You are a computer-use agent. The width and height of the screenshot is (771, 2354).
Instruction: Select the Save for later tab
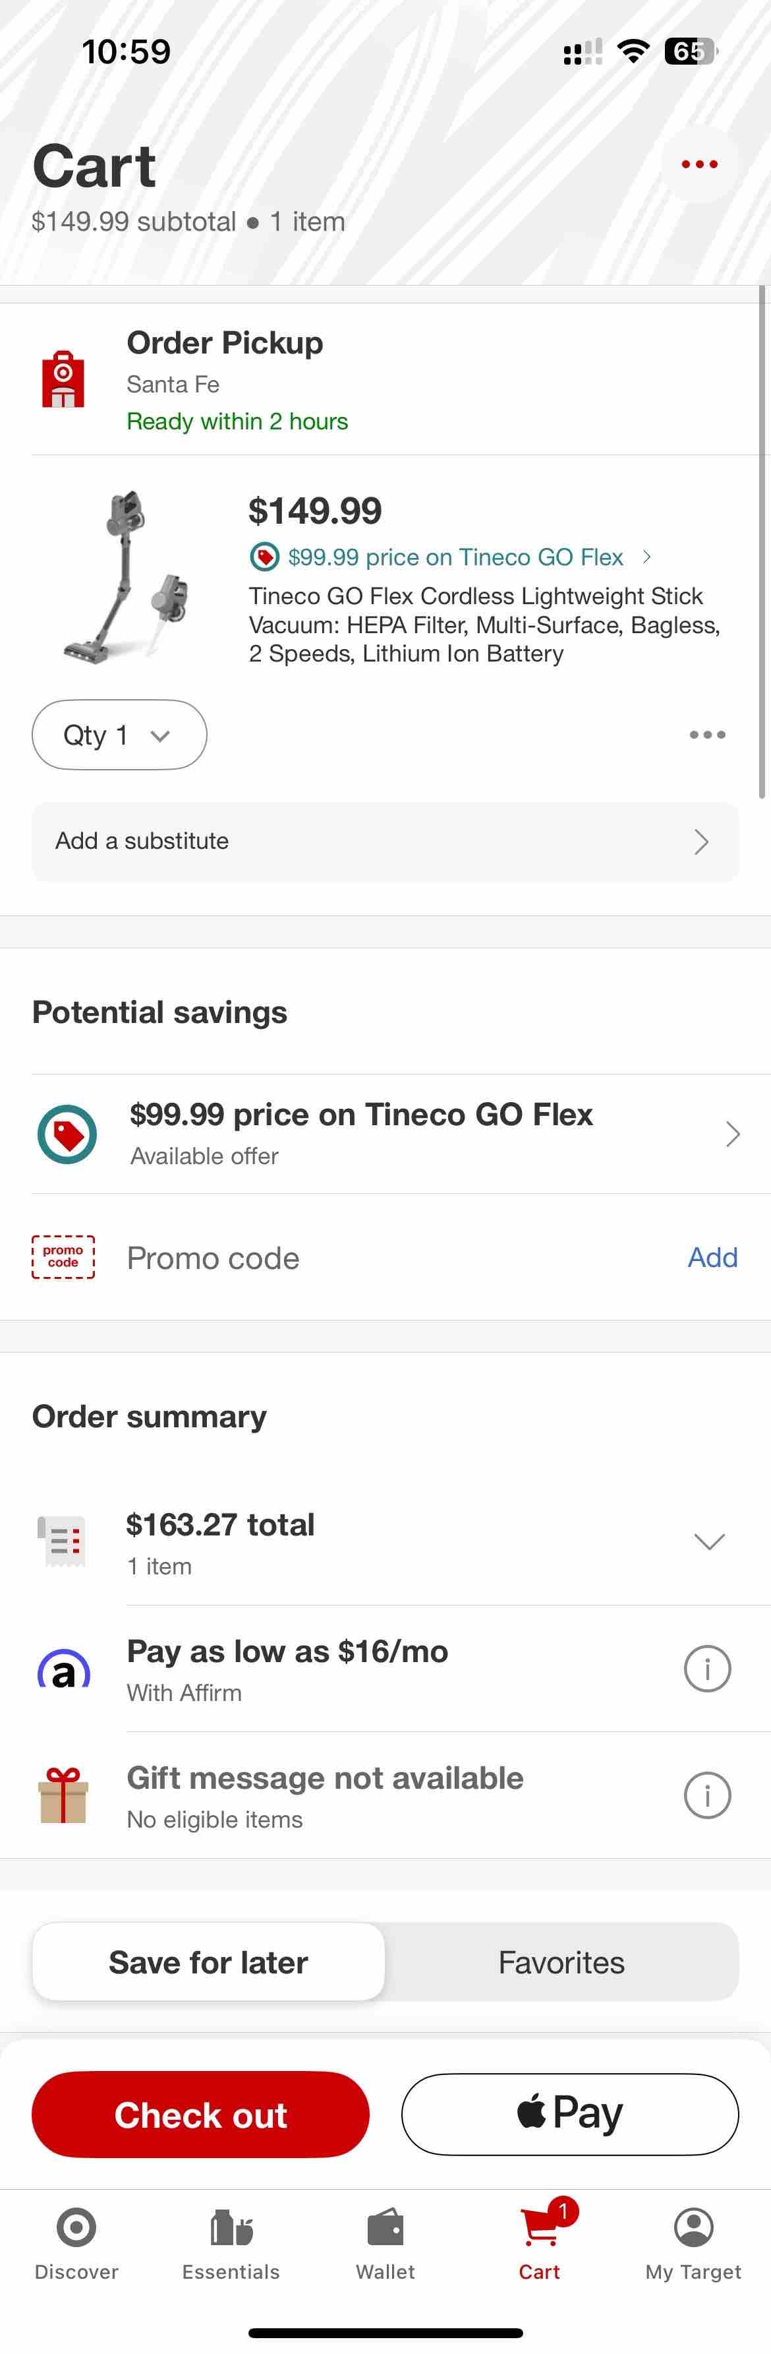pyautogui.click(x=208, y=1961)
